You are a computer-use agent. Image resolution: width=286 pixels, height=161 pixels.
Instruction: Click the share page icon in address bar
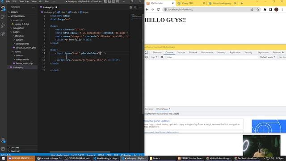click(x=252, y=9)
